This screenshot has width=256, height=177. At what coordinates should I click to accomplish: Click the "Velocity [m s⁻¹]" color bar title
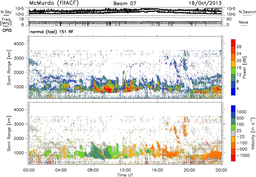[253, 133]
